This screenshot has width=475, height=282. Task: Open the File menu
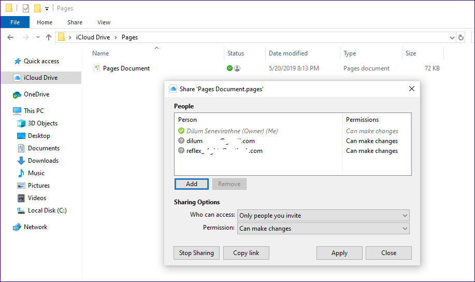tap(15, 22)
